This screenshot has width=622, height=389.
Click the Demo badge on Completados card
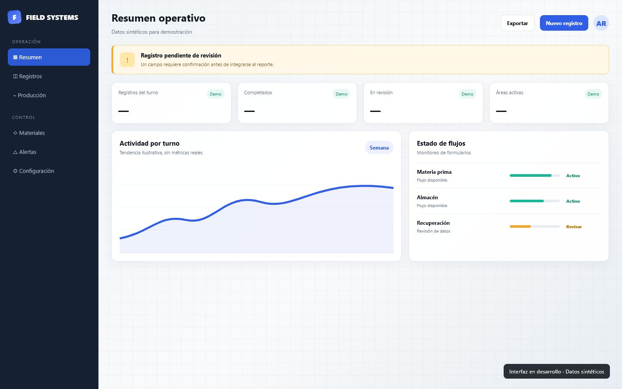[x=341, y=94]
